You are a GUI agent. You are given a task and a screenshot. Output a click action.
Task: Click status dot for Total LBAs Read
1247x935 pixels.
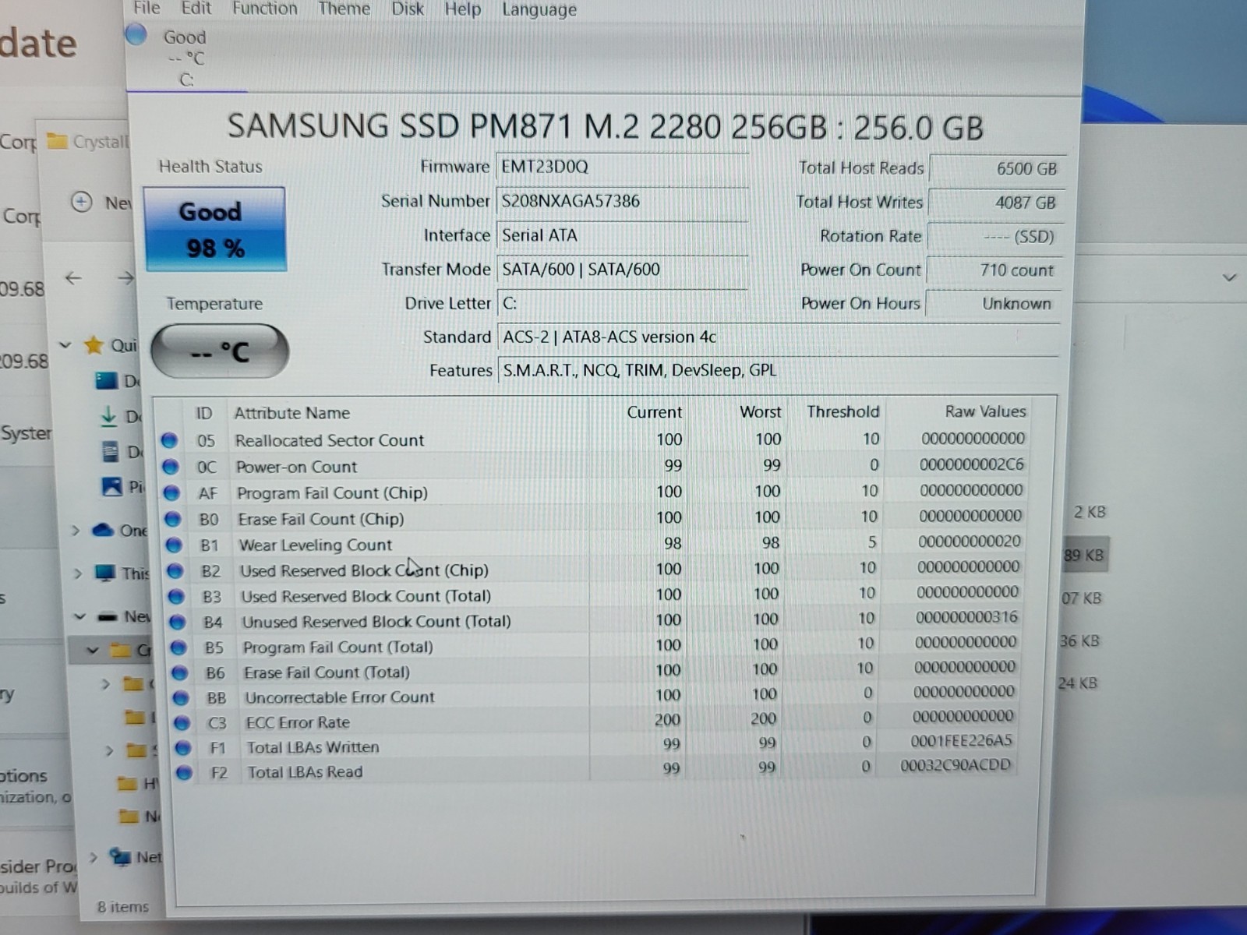[x=184, y=773]
